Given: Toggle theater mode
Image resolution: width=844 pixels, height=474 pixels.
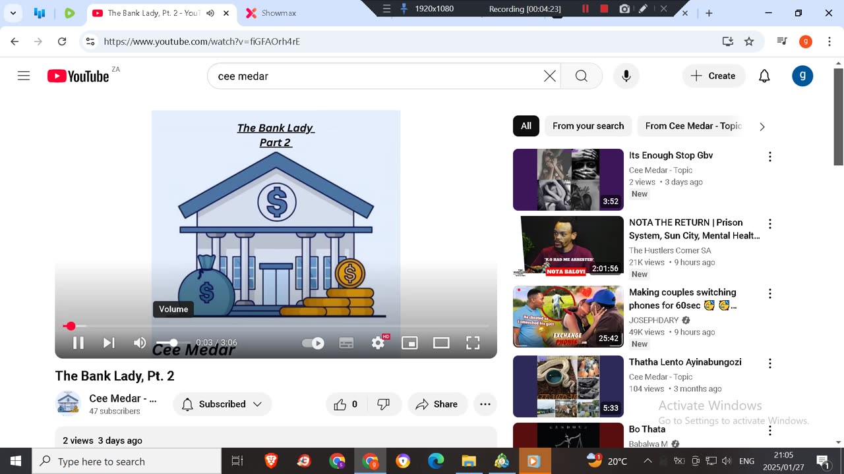Looking at the screenshot, I should [441, 342].
